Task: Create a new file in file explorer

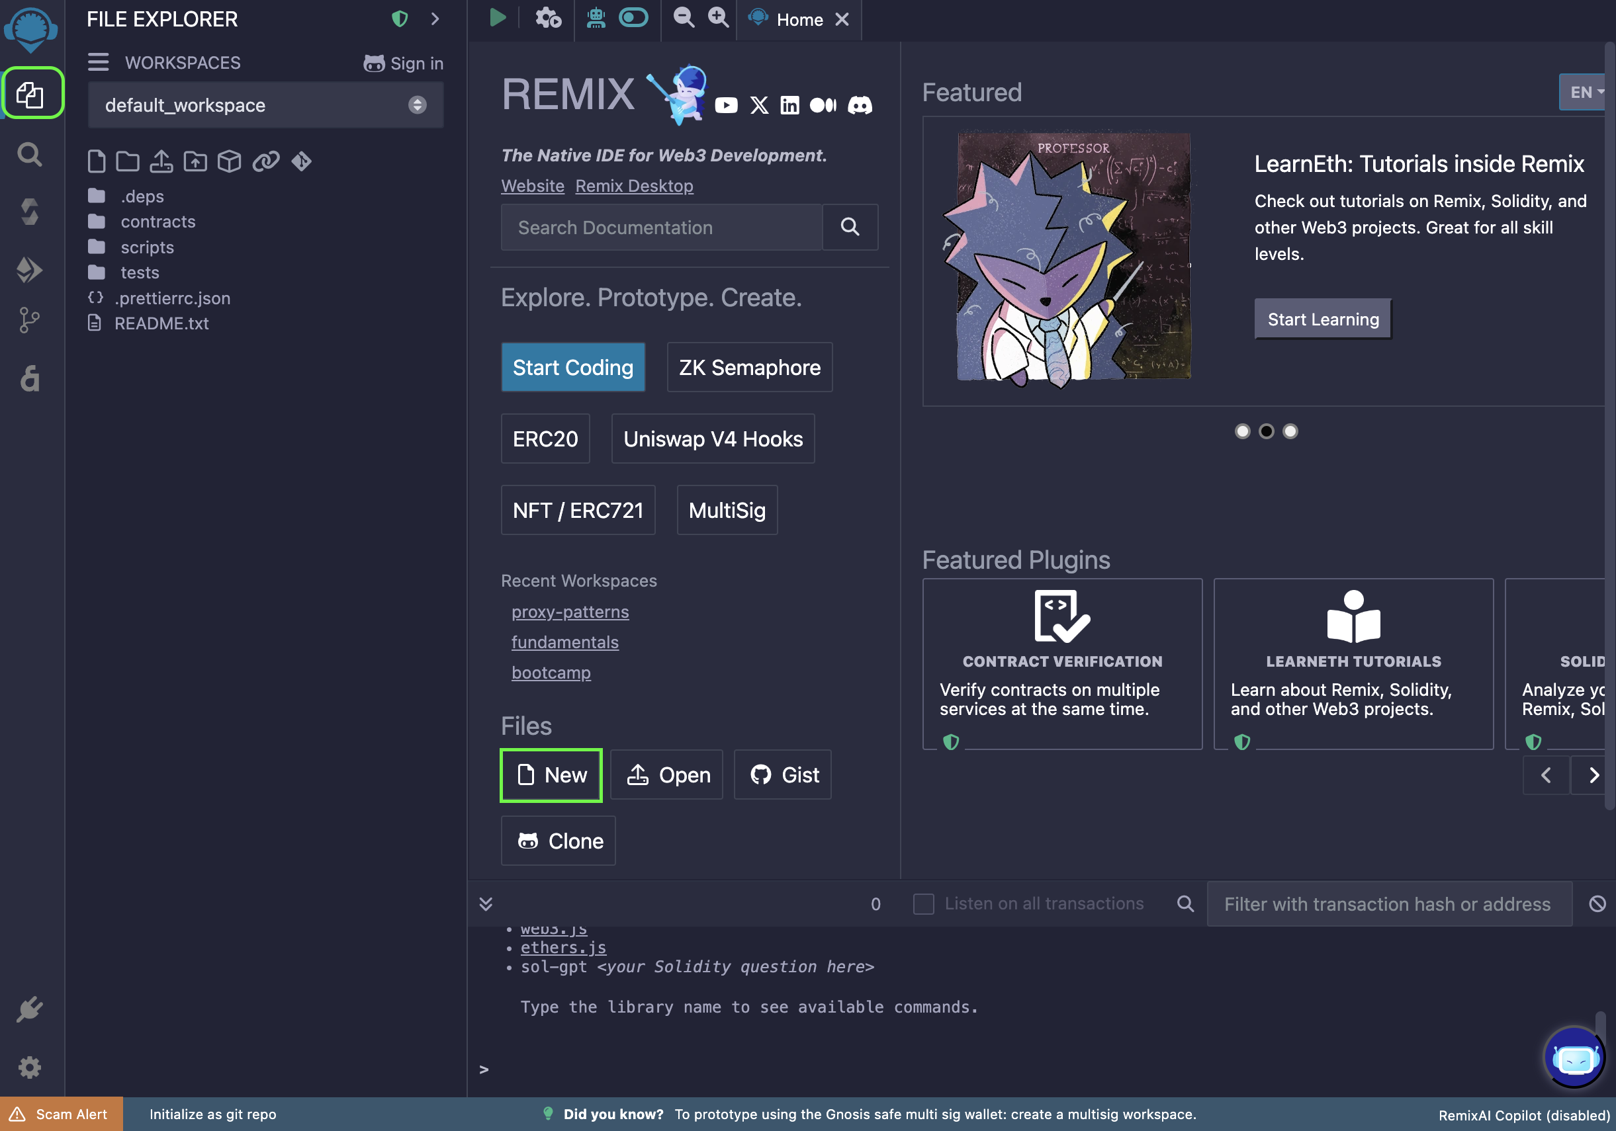Action: 97,161
